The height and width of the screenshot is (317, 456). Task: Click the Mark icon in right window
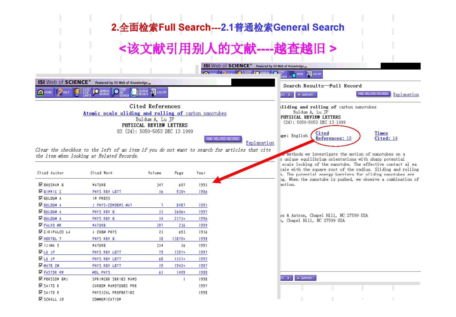point(296,74)
